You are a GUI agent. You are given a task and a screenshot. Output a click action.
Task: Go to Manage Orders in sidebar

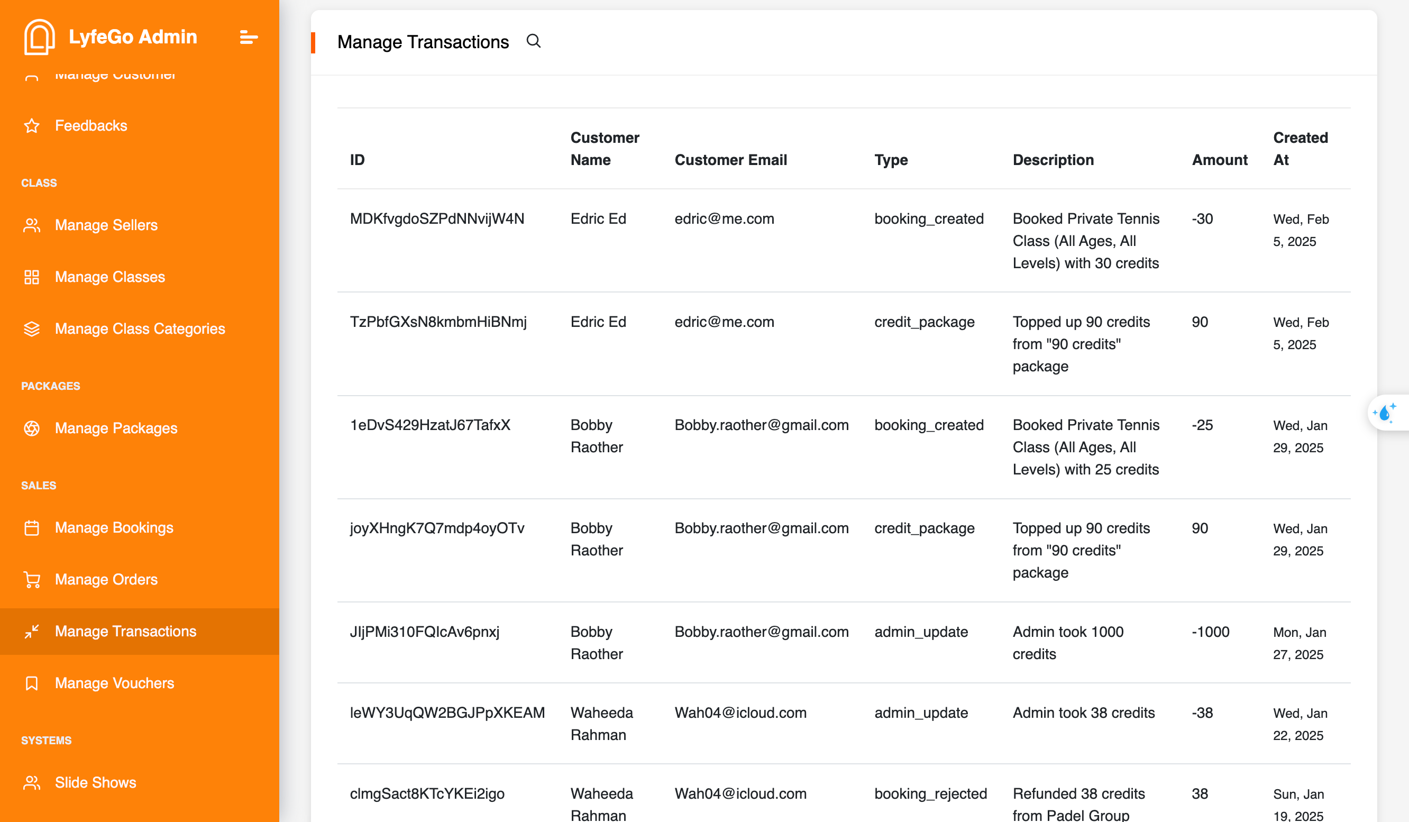point(106,580)
